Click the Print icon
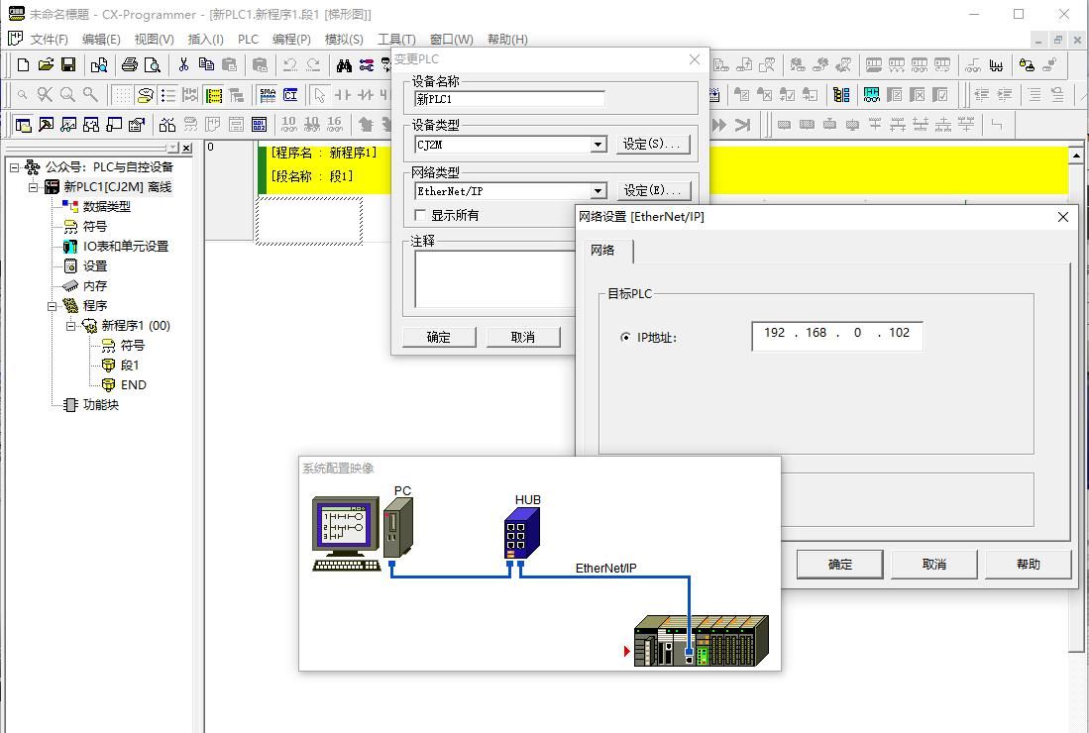The image size is (1089, 733). [130, 65]
